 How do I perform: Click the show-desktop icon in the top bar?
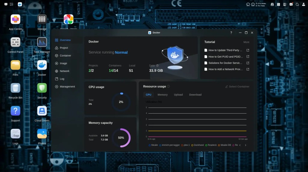pos(6,4)
